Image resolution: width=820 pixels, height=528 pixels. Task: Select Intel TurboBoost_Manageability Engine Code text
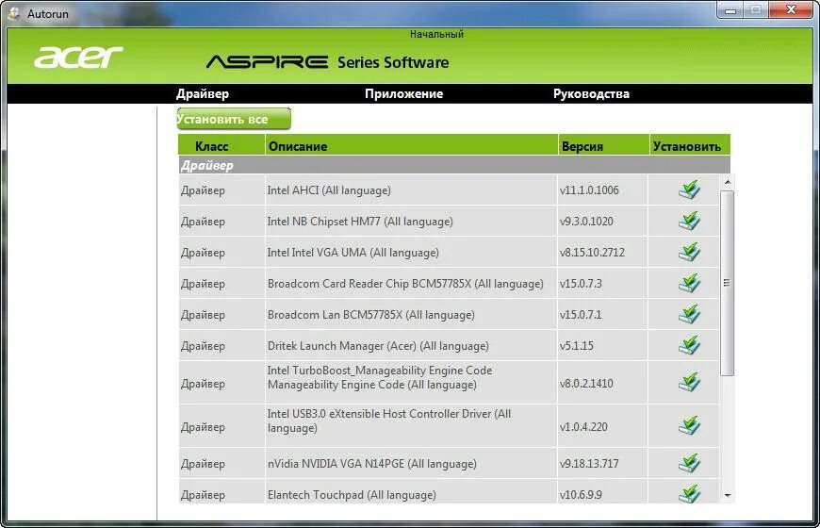(x=380, y=377)
